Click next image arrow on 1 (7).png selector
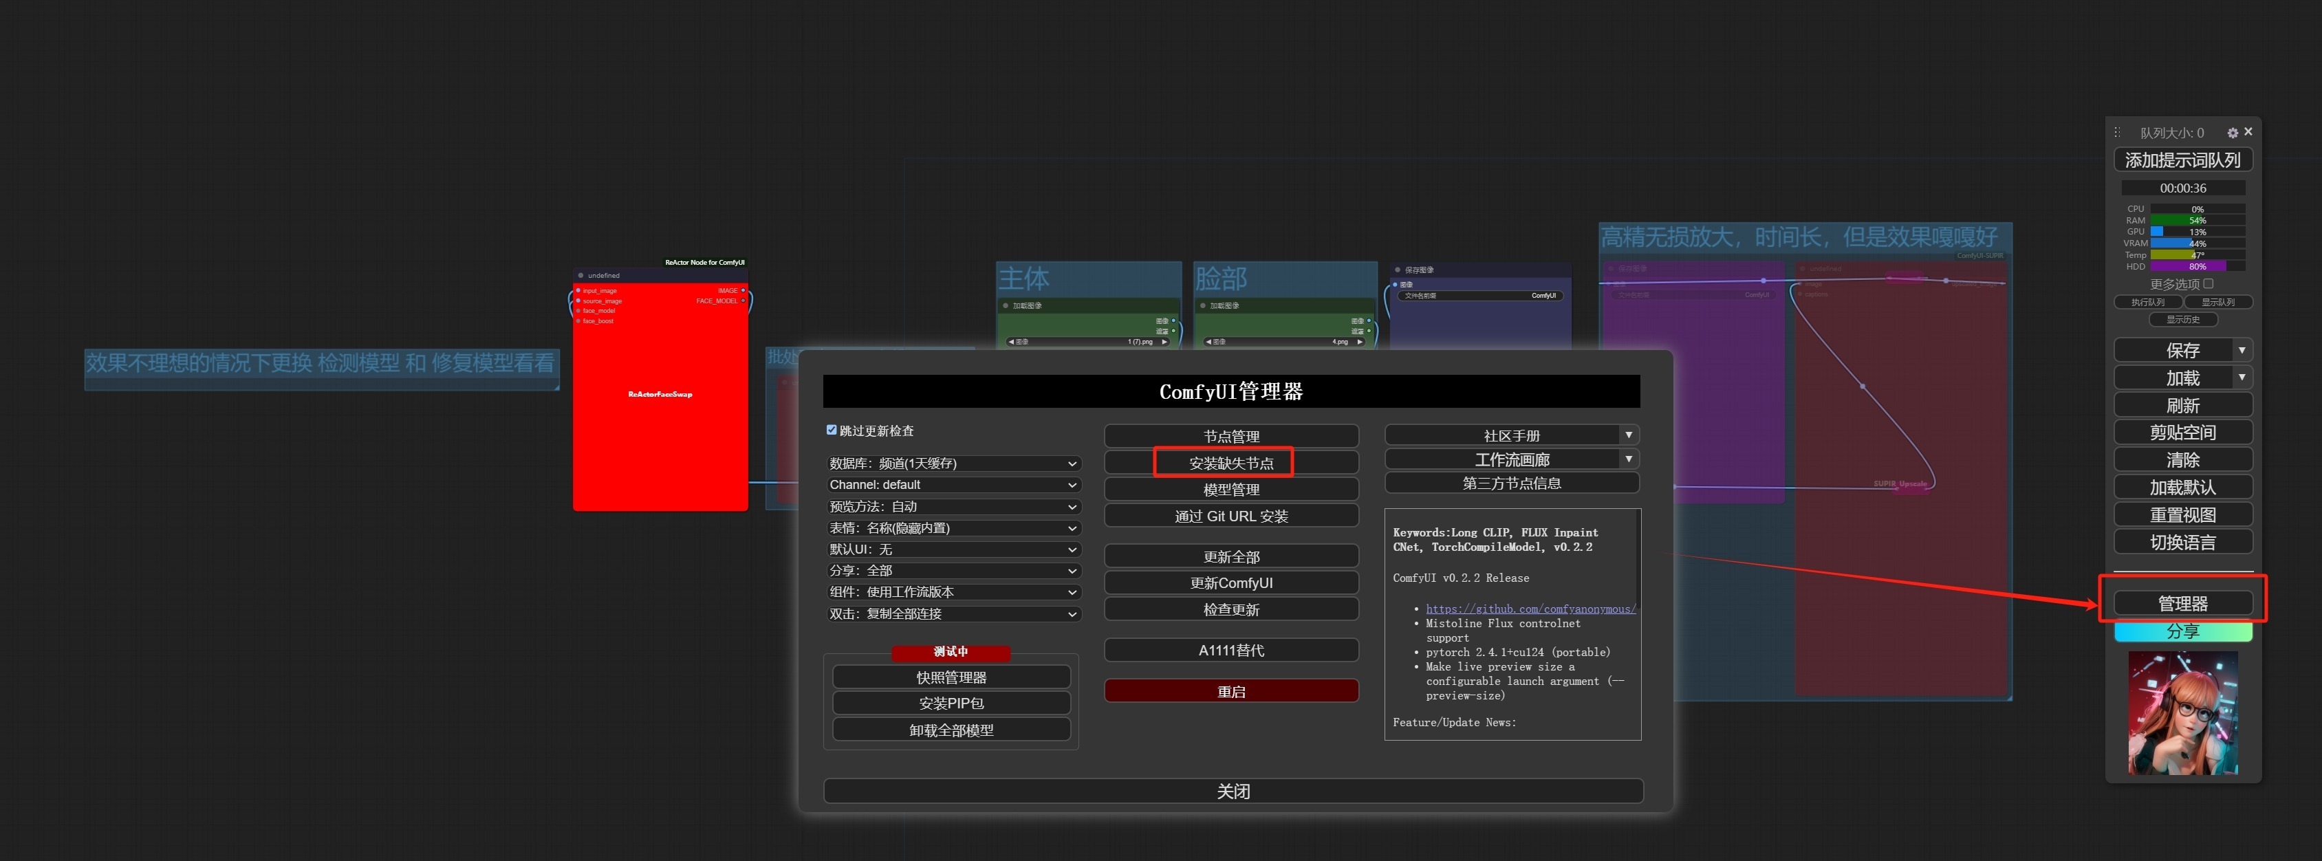2322x861 pixels. pyautogui.click(x=1164, y=342)
